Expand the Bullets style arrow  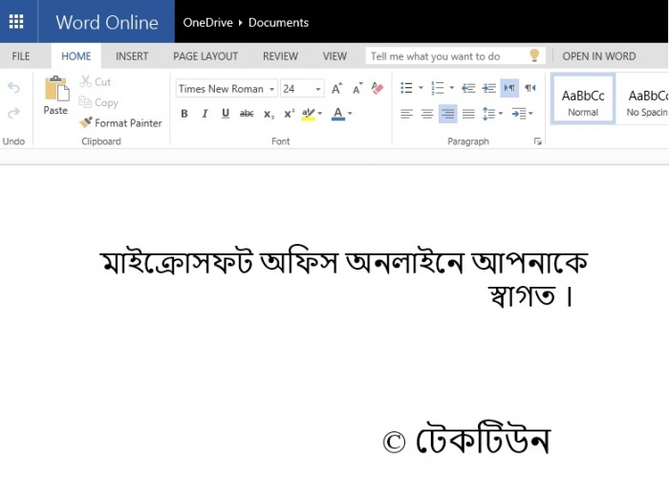(421, 88)
